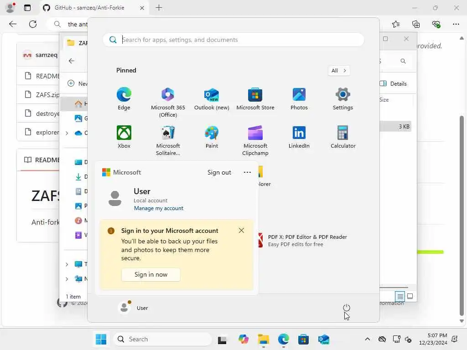Open Edge from pinned apps
Image resolution: width=467 pixels, height=350 pixels.
coord(124,99)
